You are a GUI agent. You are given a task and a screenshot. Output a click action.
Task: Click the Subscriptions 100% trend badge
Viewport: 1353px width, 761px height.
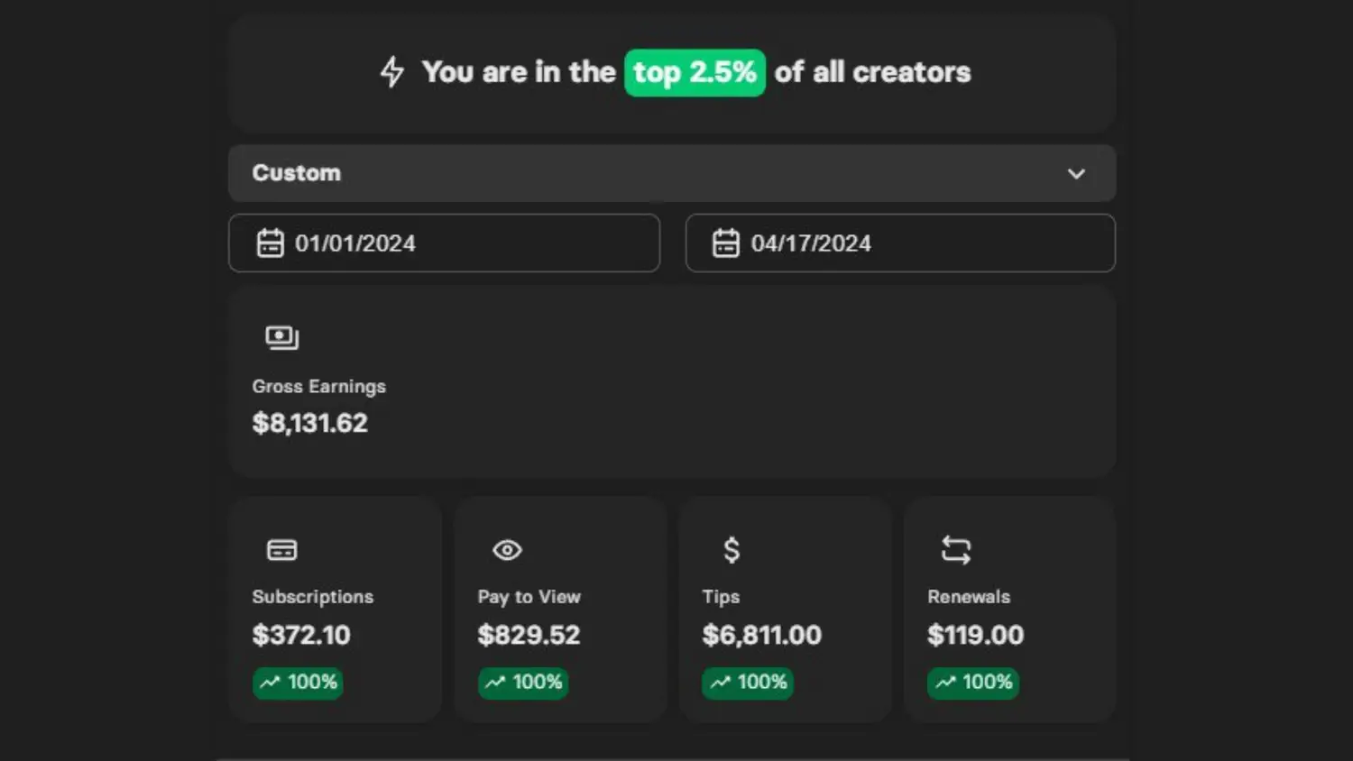(x=298, y=682)
